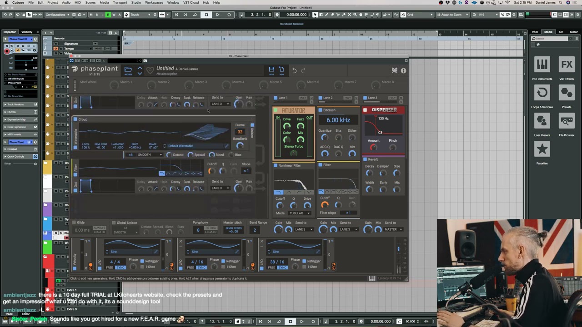Click the RETRIG polyphony mode button
This screenshot has width=582, height=327.
(x=211, y=228)
